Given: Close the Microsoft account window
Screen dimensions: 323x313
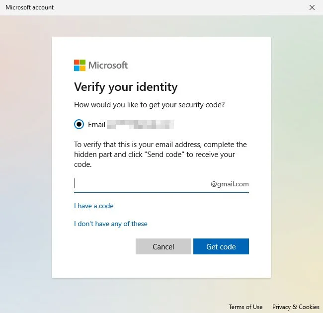Looking at the screenshot, I should (x=312, y=7).
